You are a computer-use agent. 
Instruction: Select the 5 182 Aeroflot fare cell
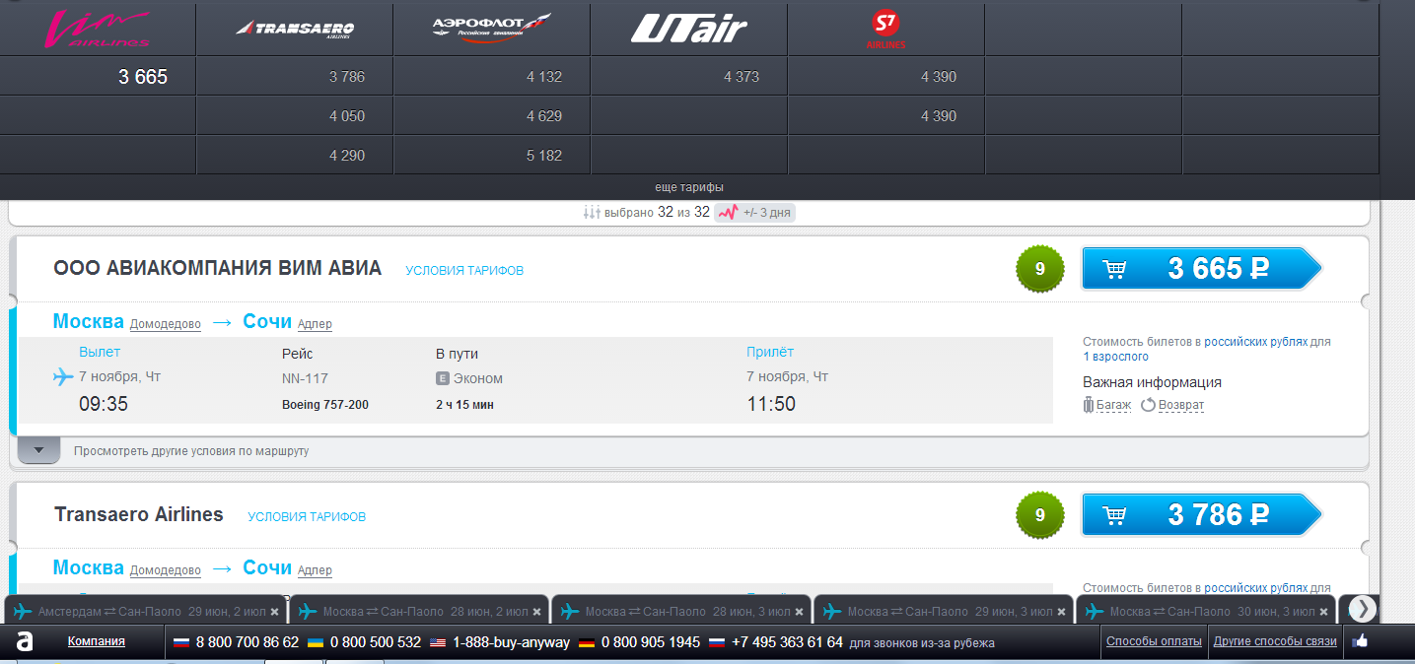(492, 156)
